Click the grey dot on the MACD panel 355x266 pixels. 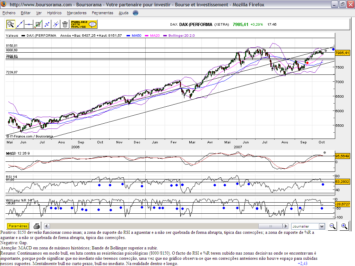coord(324,153)
